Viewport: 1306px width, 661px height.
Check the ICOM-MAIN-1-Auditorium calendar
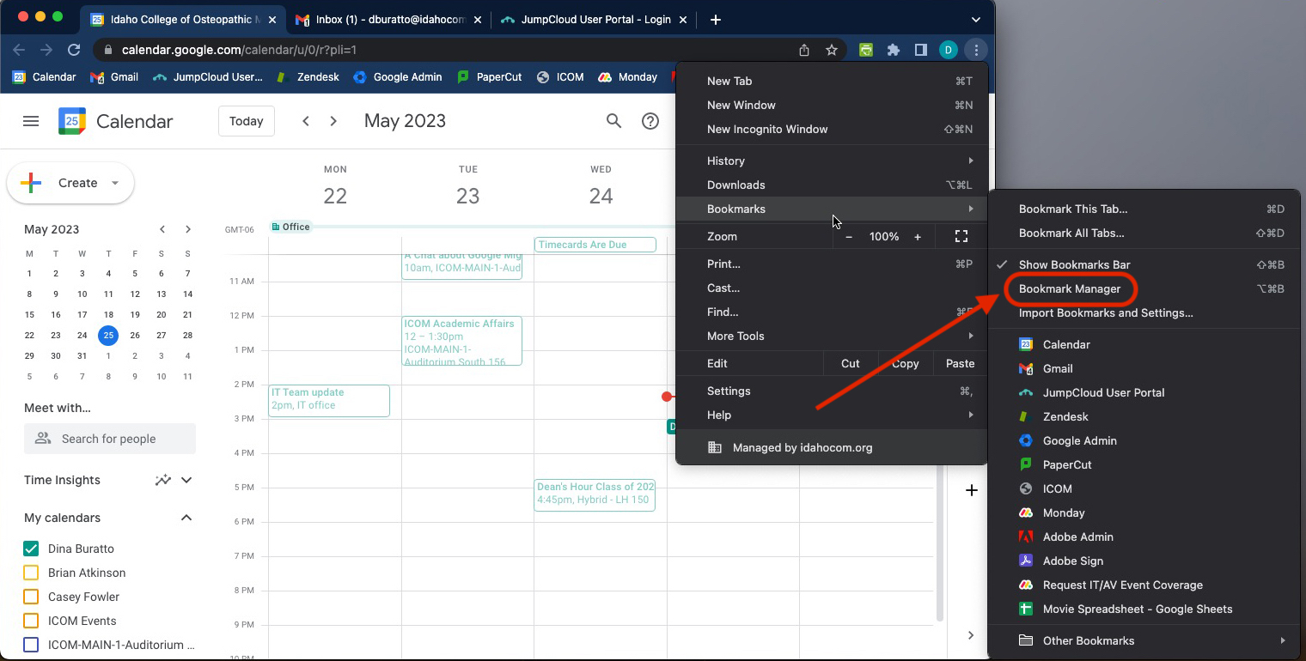click(31, 645)
